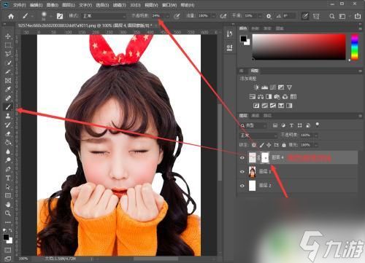Select the Rectangular Marquee tool
The height and width of the screenshot is (263, 365).
pos(8,45)
